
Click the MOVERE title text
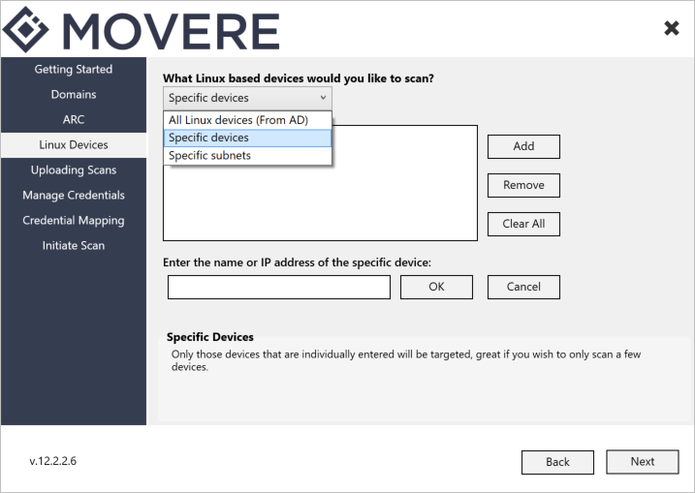[172, 31]
